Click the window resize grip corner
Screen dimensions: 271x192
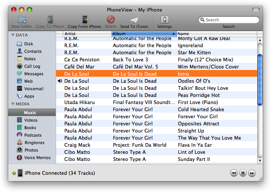tap(260, 179)
